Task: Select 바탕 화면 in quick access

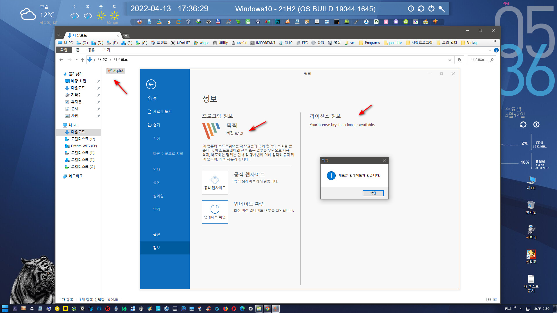Action: coord(79,81)
